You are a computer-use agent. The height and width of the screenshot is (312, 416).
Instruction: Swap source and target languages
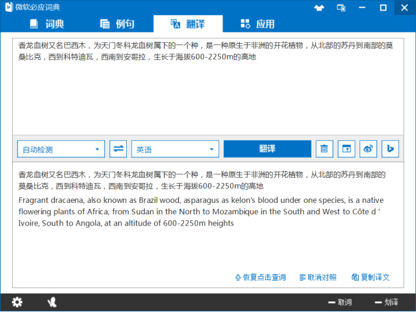coord(118,149)
